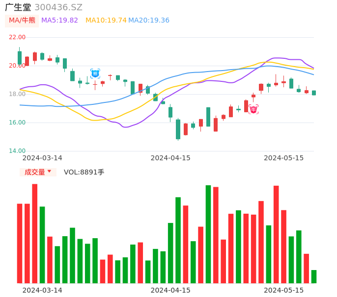Select the last green candlestick on the right
The height and width of the screenshot is (297, 337).
(x=314, y=93)
